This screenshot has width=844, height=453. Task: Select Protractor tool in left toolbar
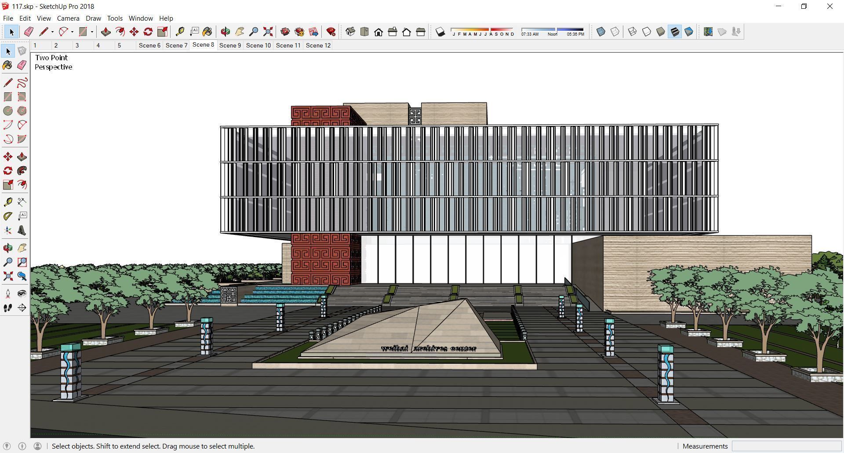coord(8,216)
